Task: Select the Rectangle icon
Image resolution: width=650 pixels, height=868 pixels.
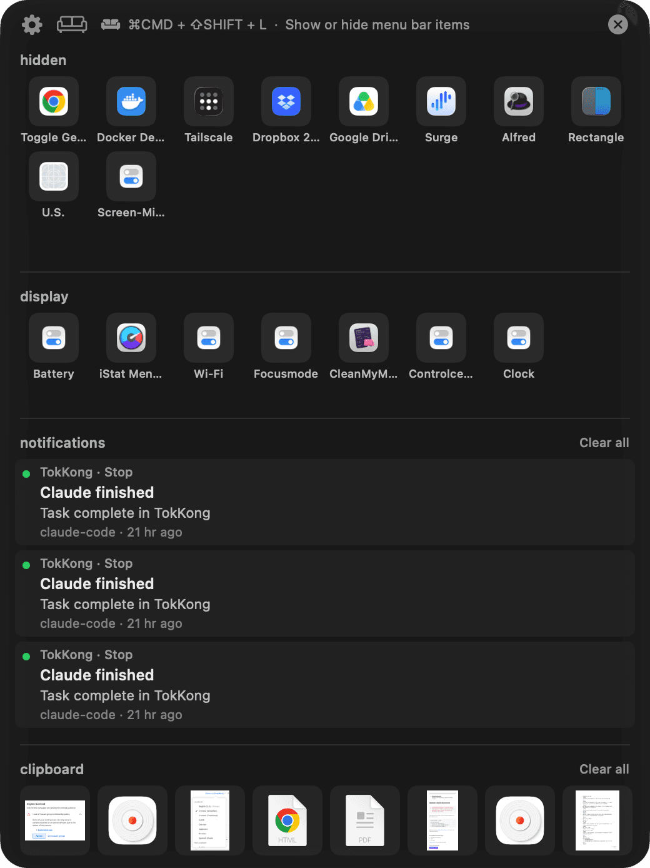Action: pos(596,101)
